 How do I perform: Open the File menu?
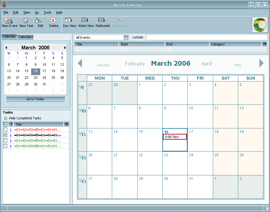coord(6,12)
